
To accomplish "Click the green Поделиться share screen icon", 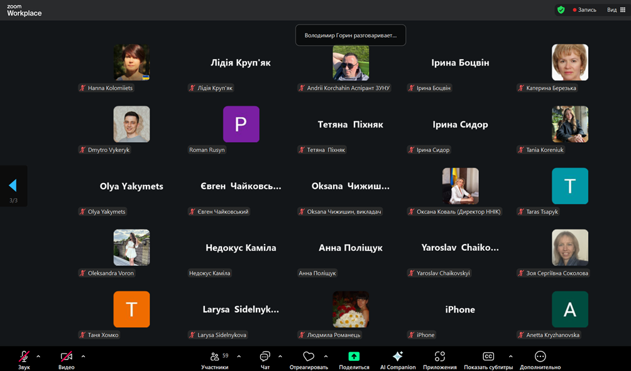I will 354,357.
